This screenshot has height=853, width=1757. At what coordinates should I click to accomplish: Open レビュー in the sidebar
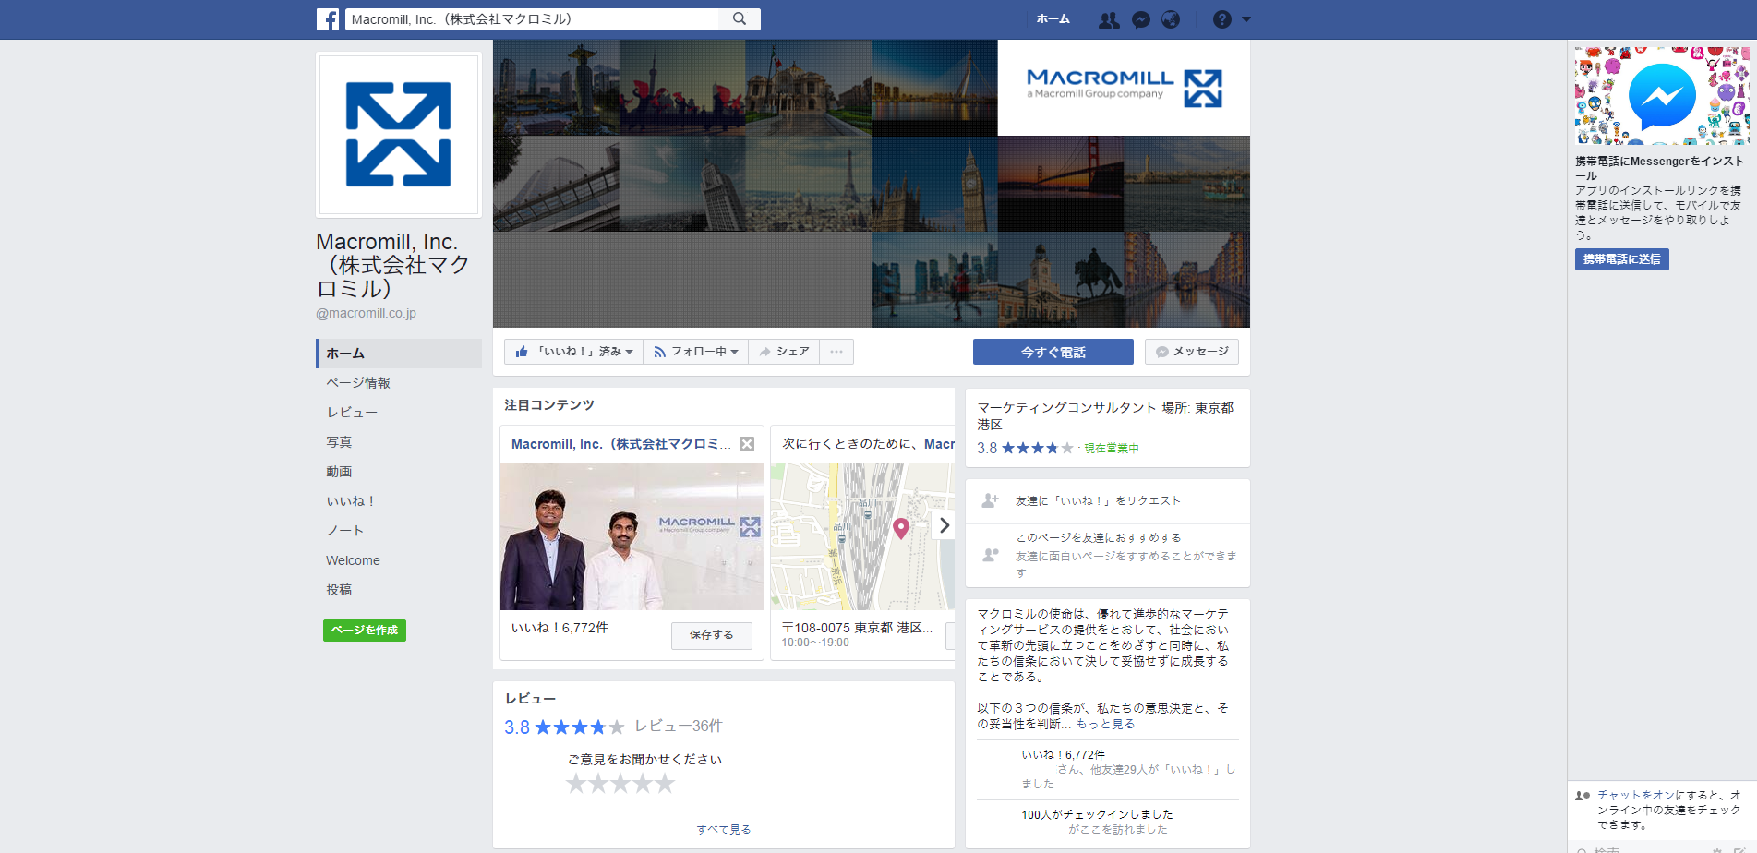tap(352, 413)
